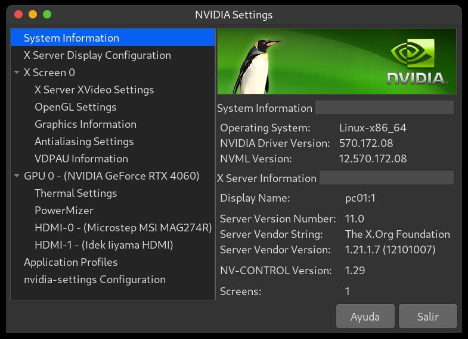468x339 pixels.
Task: Select GPU 0 NVIDIA GeForce RTX 4060
Action: click(x=111, y=176)
